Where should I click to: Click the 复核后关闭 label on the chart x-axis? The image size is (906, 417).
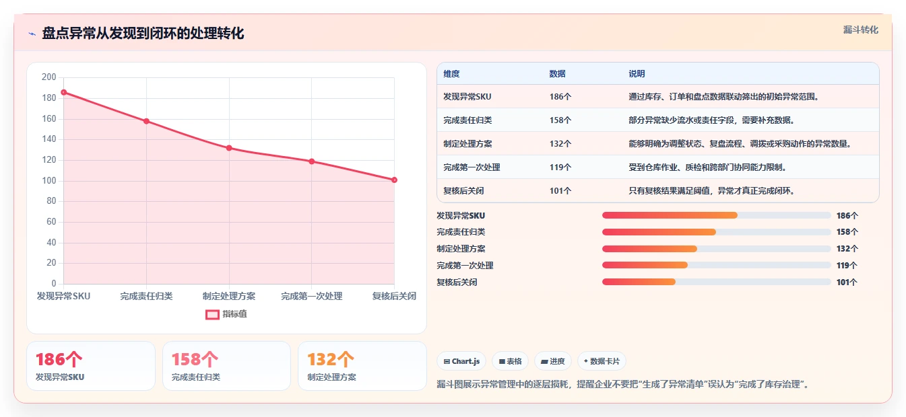[x=394, y=296]
